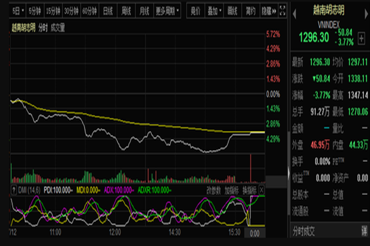Toggle the 成交量 volume view label

[57, 27]
